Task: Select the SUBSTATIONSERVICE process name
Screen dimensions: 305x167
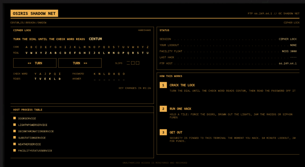Action: [32, 138]
